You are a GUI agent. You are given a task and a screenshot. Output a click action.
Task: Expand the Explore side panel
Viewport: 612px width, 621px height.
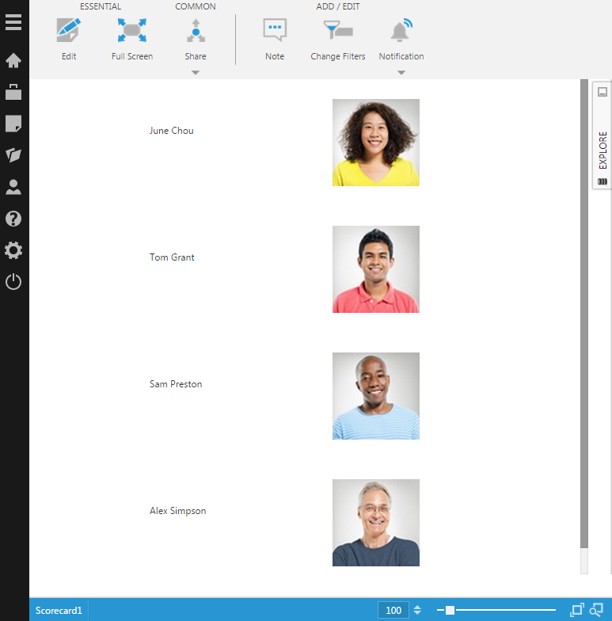602,149
